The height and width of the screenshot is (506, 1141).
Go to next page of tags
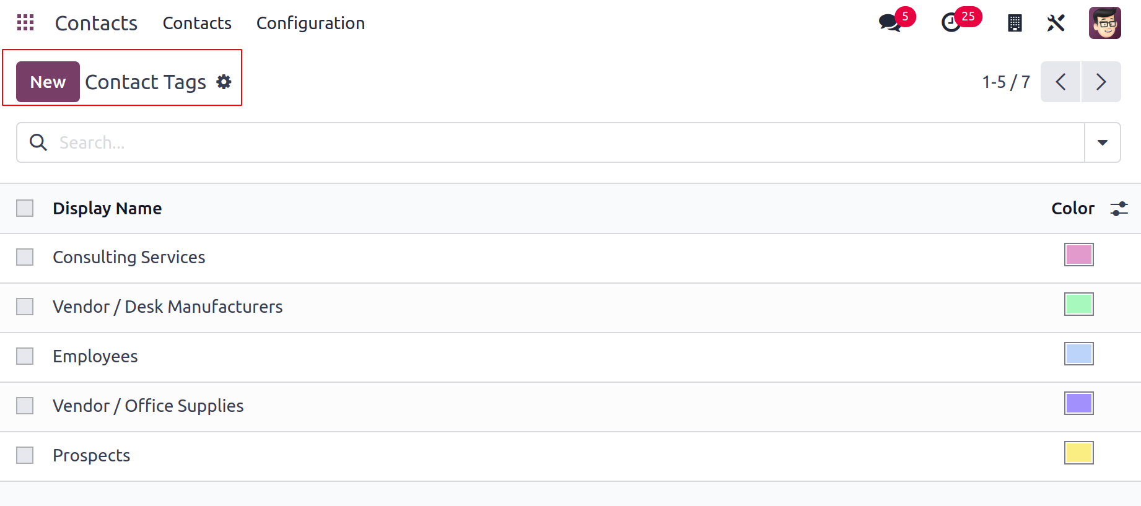[1101, 82]
